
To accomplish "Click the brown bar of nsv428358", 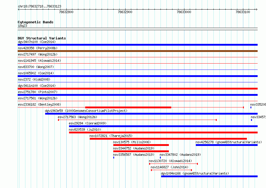I will click(137, 51).
